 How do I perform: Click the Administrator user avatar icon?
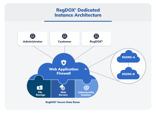click(x=33, y=36)
